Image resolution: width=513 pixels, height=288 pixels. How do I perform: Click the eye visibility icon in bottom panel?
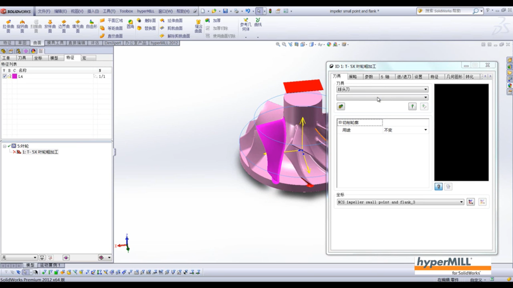[66, 258]
